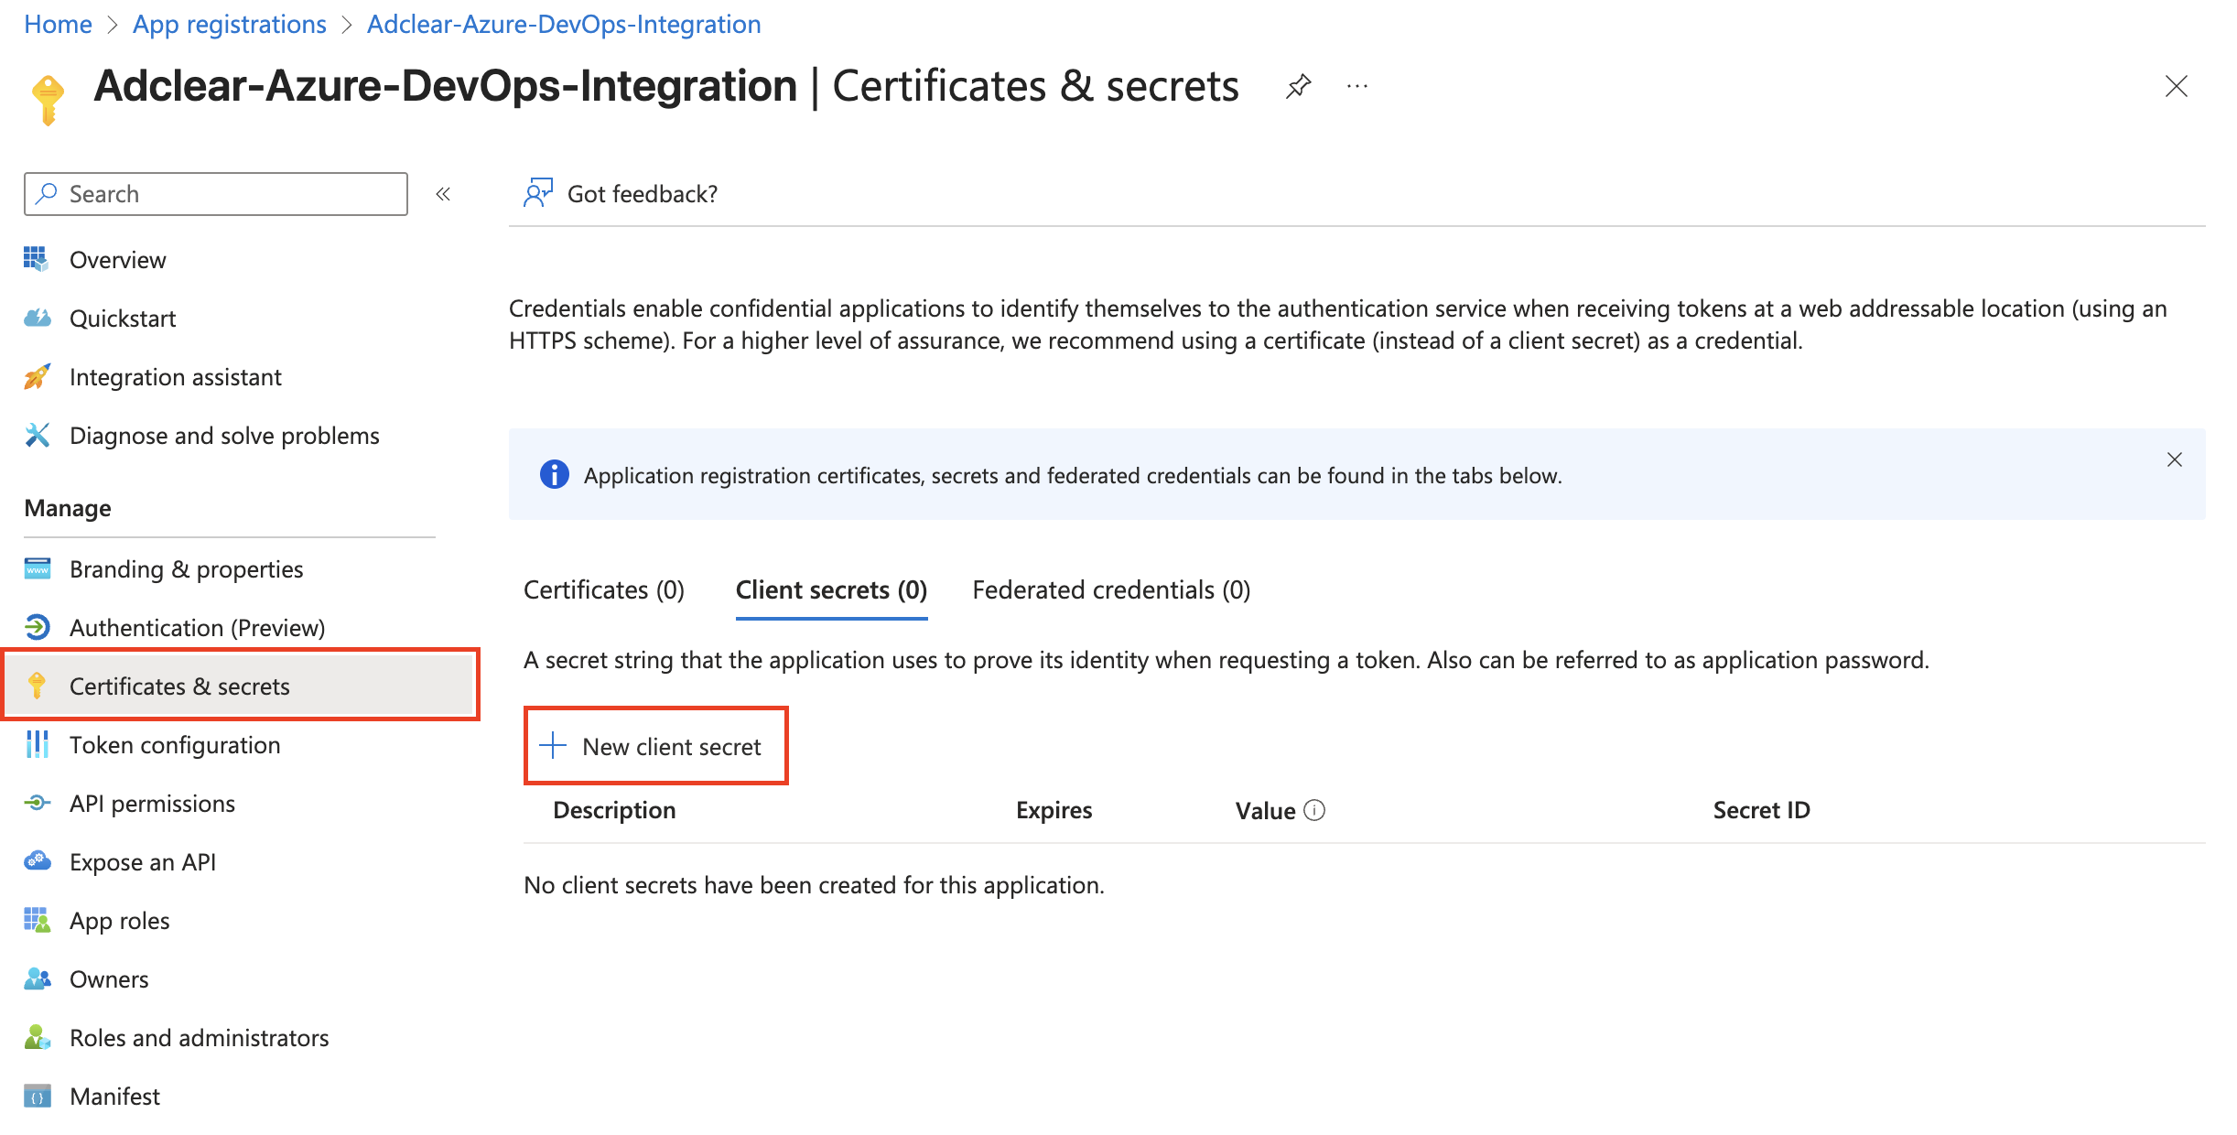
Task: Collapse the left navigation pane
Action: [443, 194]
